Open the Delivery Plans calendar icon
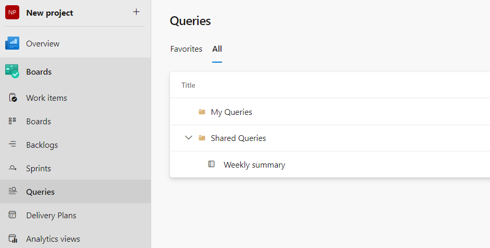Viewport: 490px width, 248px height. 13,215
